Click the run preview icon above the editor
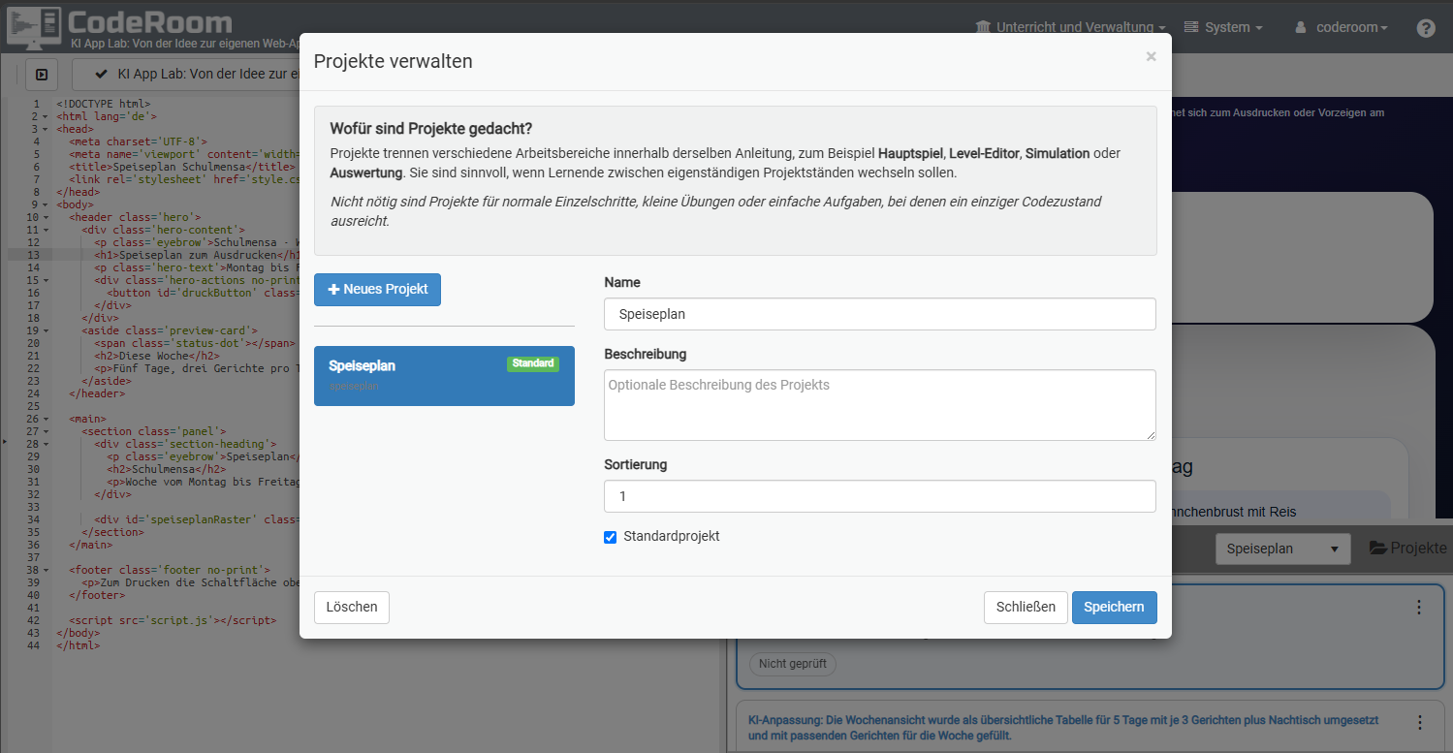Screen dimensions: 1453x753 point(42,74)
